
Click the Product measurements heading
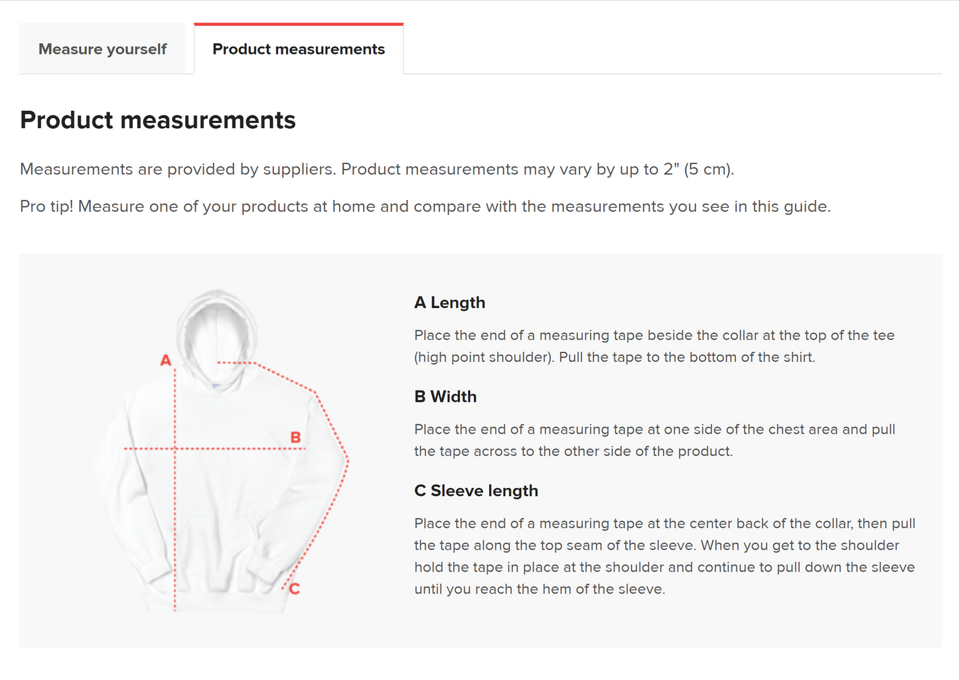click(158, 120)
